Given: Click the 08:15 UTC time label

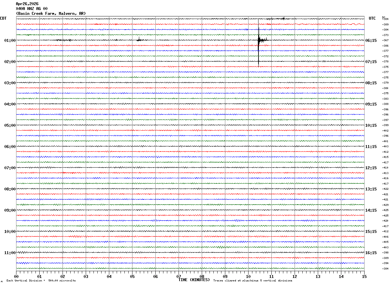Looking at the screenshot, I should pos(371,83).
